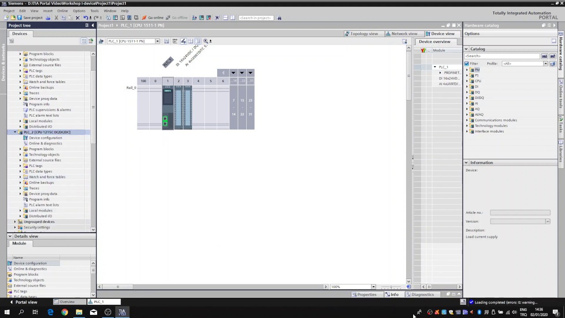Open Windows Start menu
Image resolution: width=565 pixels, height=318 pixels.
click(x=7, y=312)
